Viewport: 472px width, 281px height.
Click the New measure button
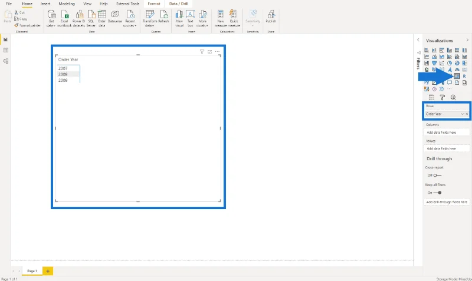pyautogui.click(x=221, y=19)
